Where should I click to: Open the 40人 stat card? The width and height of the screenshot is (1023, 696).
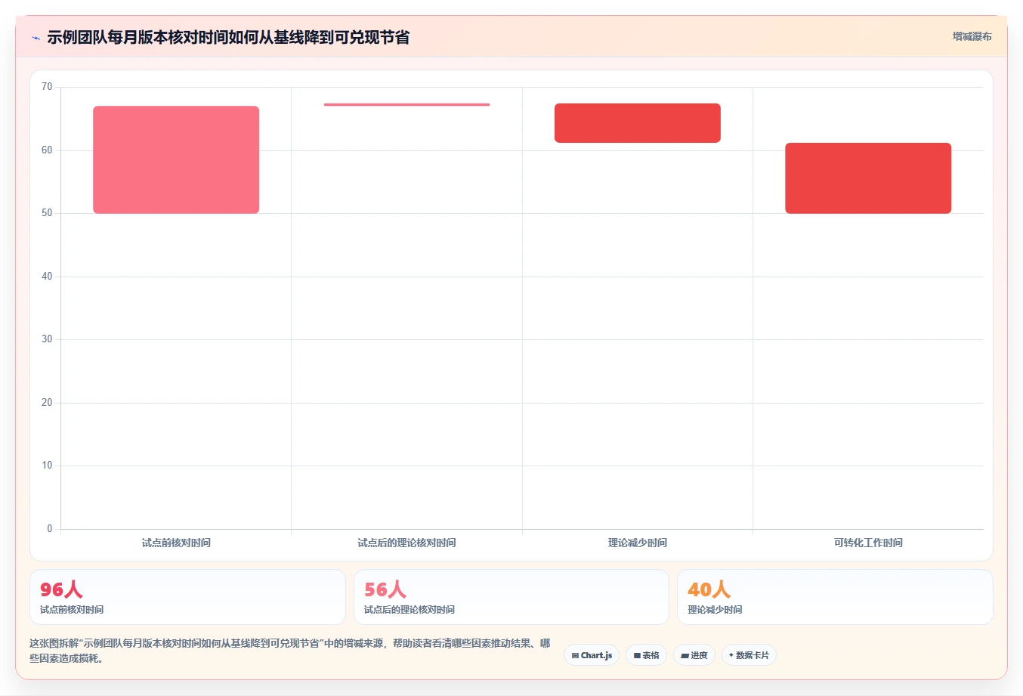point(835,597)
